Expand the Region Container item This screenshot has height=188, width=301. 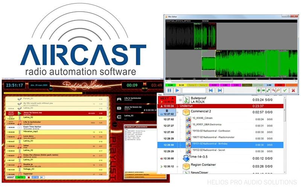(x=177, y=167)
